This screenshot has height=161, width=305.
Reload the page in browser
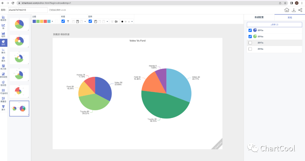13,3
